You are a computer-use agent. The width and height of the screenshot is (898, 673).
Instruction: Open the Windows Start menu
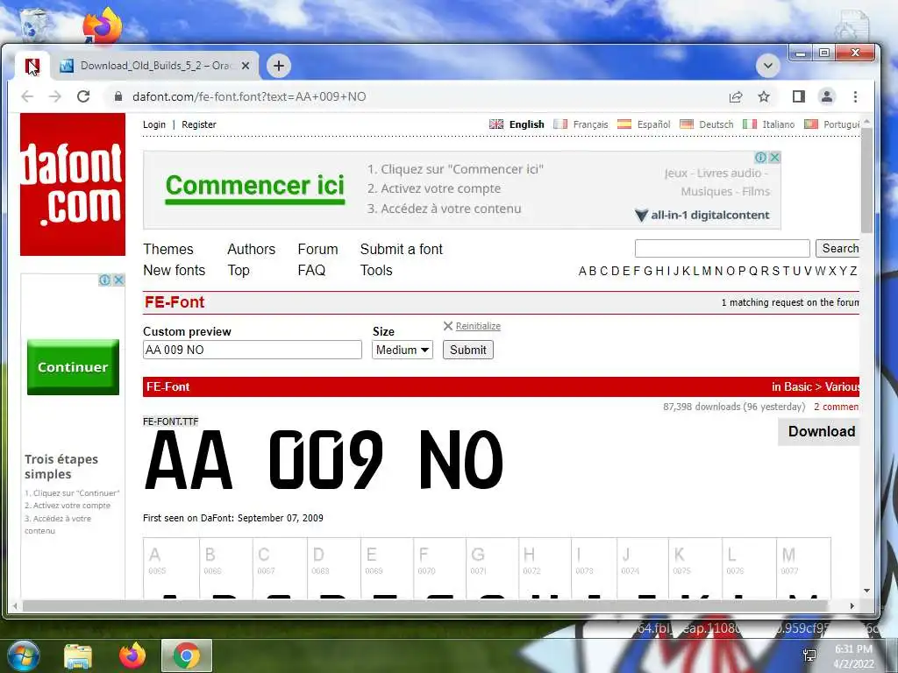(x=23, y=655)
